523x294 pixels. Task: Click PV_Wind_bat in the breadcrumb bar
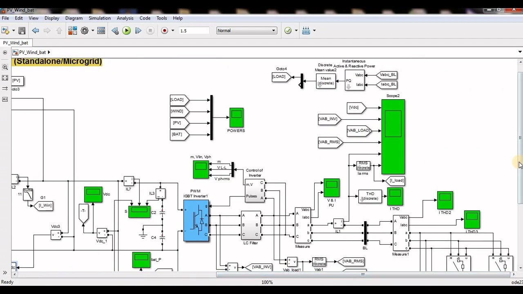(32, 52)
